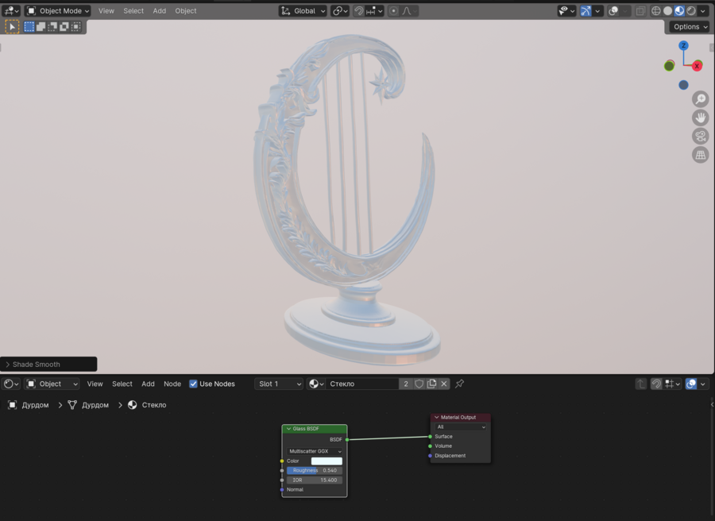This screenshot has width=715, height=521.
Task: Click the Options button in viewport
Action: click(x=689, y=26)
